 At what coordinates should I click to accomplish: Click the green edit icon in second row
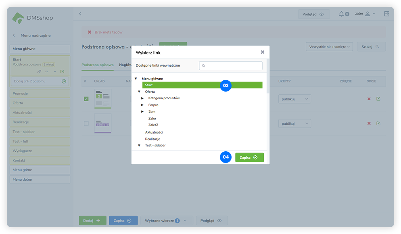pyautogui.click(x=378, y=123)
